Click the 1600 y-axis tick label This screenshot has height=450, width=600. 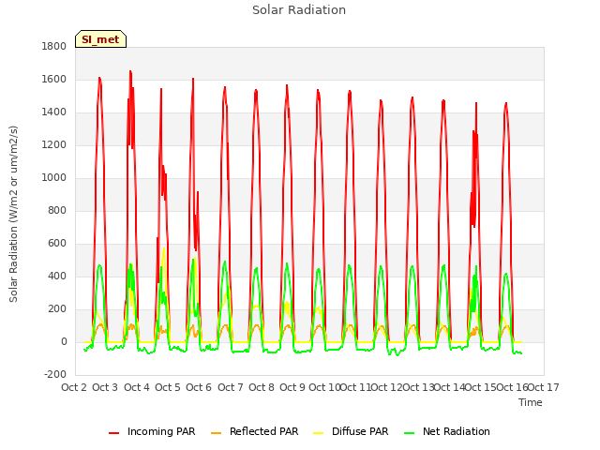[x=54, y=79]
